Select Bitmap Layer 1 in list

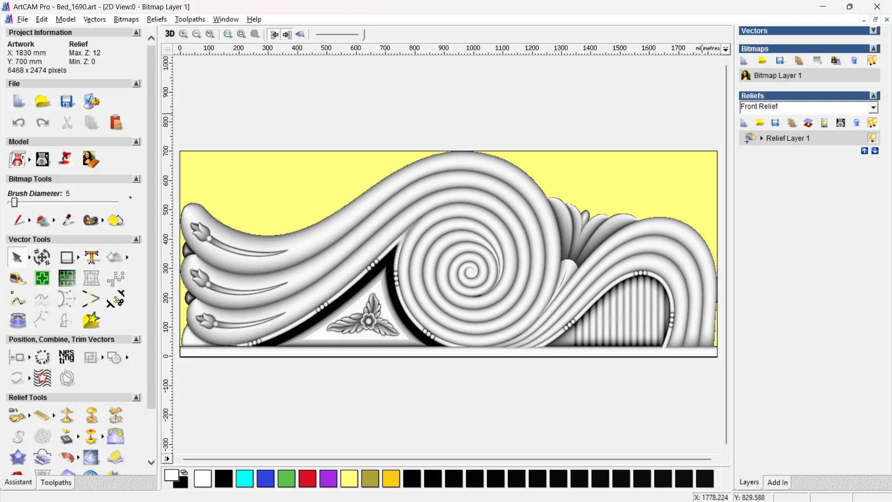click(777, 75)
